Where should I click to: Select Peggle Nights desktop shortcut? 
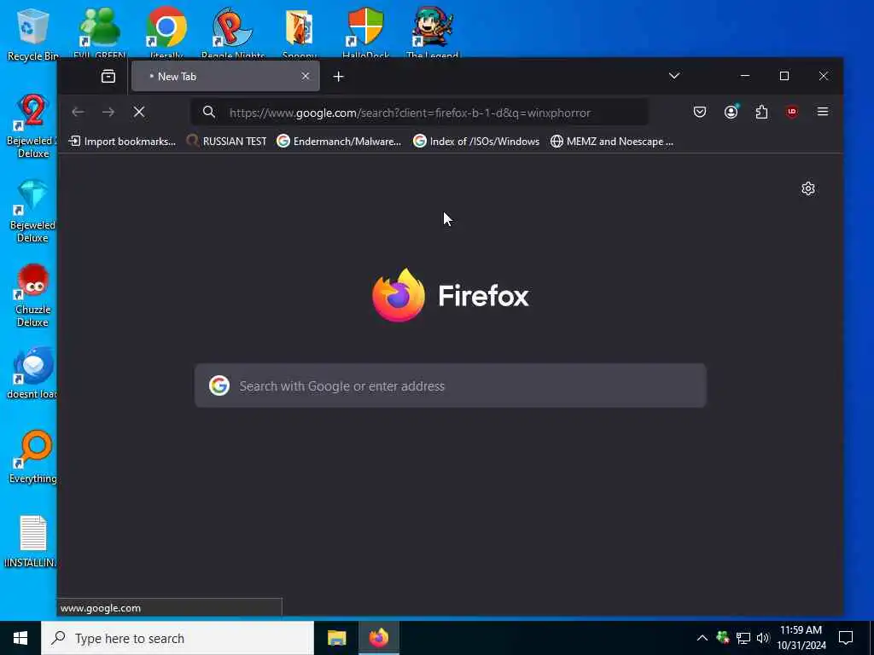click(233, 32)
